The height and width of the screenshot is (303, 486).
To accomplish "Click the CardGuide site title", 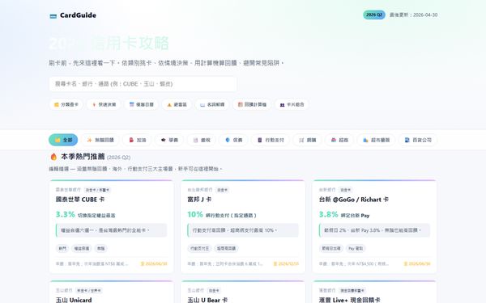I will coord(78,15).
